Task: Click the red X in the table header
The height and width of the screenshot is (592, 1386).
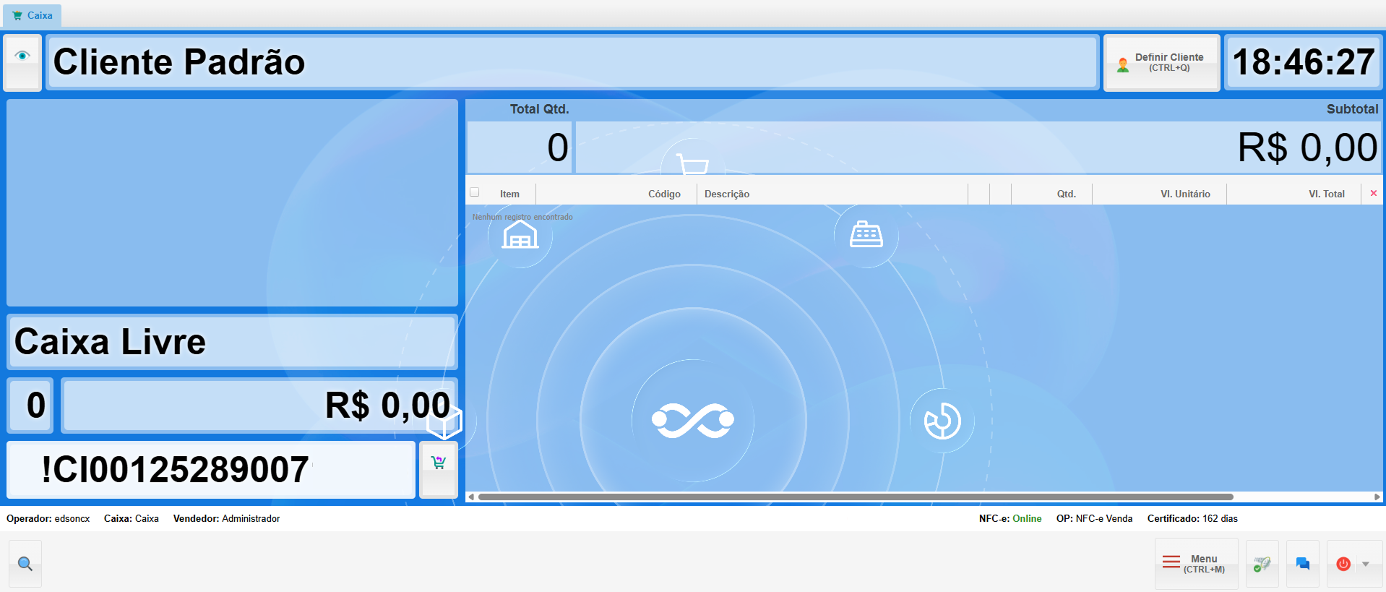Action: [x=1373, y=193]
